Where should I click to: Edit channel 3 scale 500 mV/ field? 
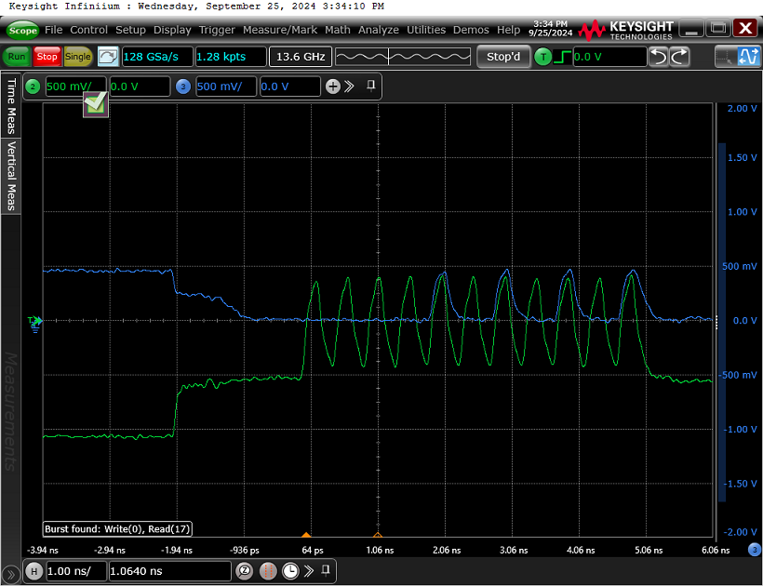(x=226, y=87)
